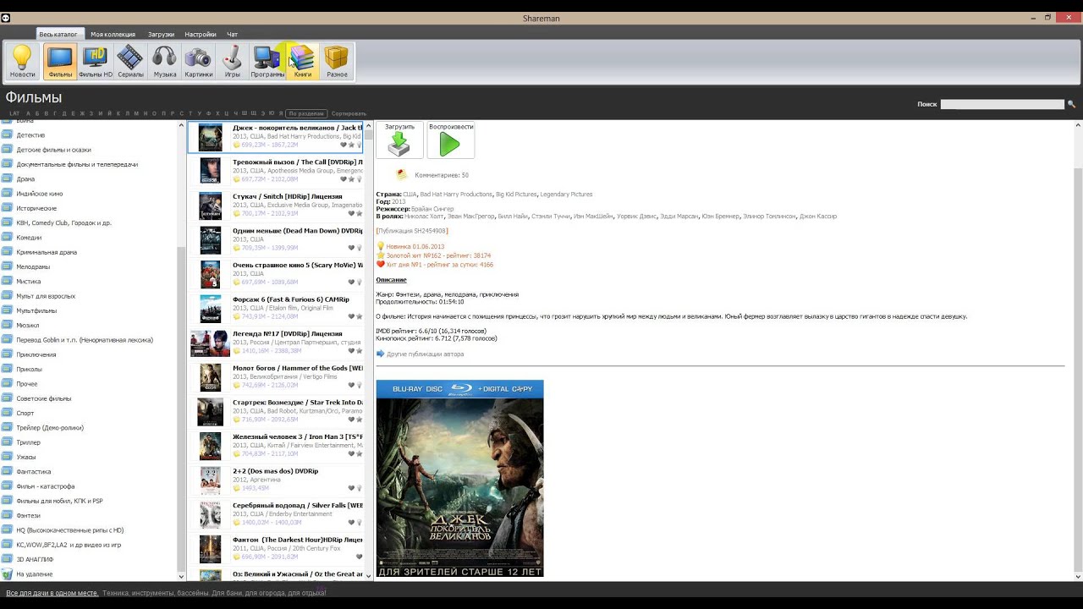Click genre list scrollbar down arrow
The width and height of the screenshot is (1083, 609).
(x=181, y=576)
